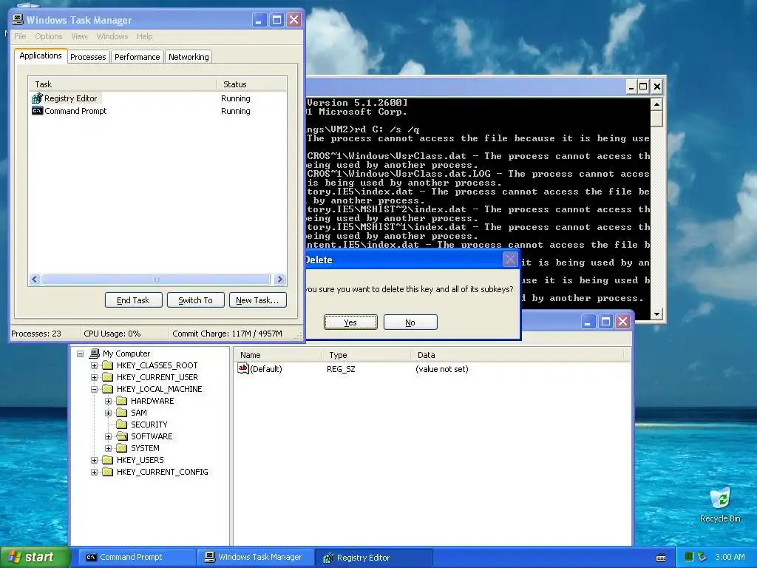Switch to Registry Editor taskbar button
This screenshot has height=568, width=757.
coord(373,558)
